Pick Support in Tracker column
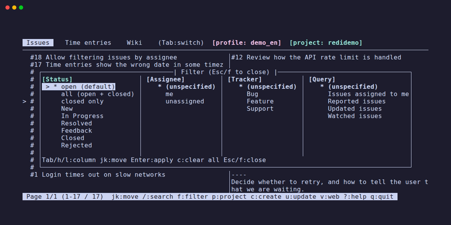This screenshot has height=225, width=451. 260,109
